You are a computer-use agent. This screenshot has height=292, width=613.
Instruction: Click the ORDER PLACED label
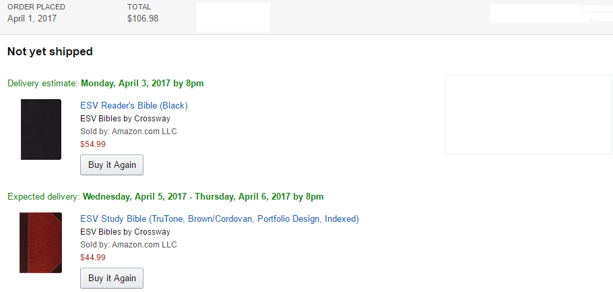coord(36,7)
